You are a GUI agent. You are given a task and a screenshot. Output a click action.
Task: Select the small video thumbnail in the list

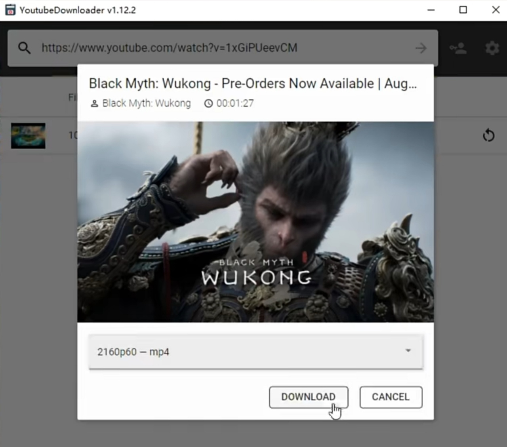tap(28, 136)
